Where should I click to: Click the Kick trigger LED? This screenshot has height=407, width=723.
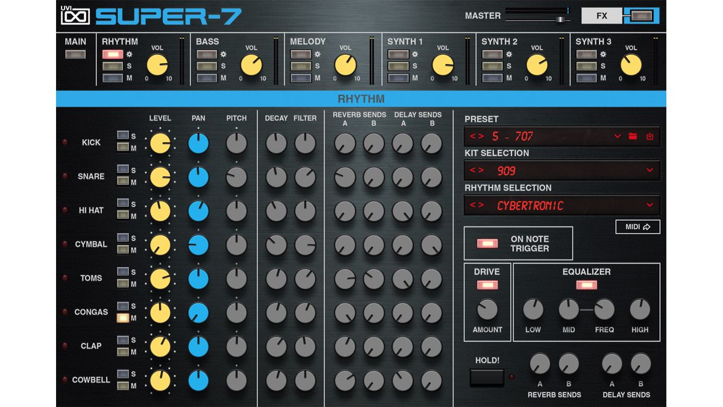[x=64, y=142]
